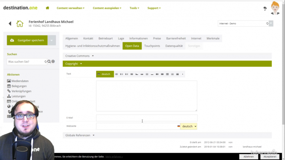Click the Belegungen calendar icon

9,86
